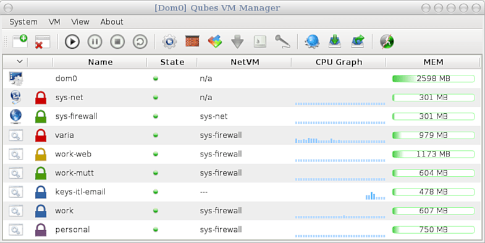This screenshot has width=485, height=243.
Task: Open firewall rules brick wall icon
Action: coord(192,41)
